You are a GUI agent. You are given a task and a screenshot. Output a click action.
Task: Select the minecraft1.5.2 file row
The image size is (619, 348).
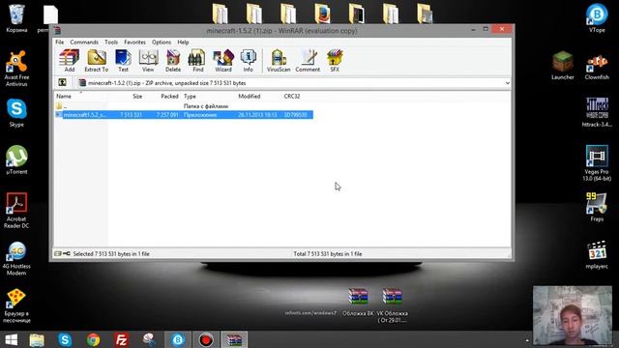point(184,115)
